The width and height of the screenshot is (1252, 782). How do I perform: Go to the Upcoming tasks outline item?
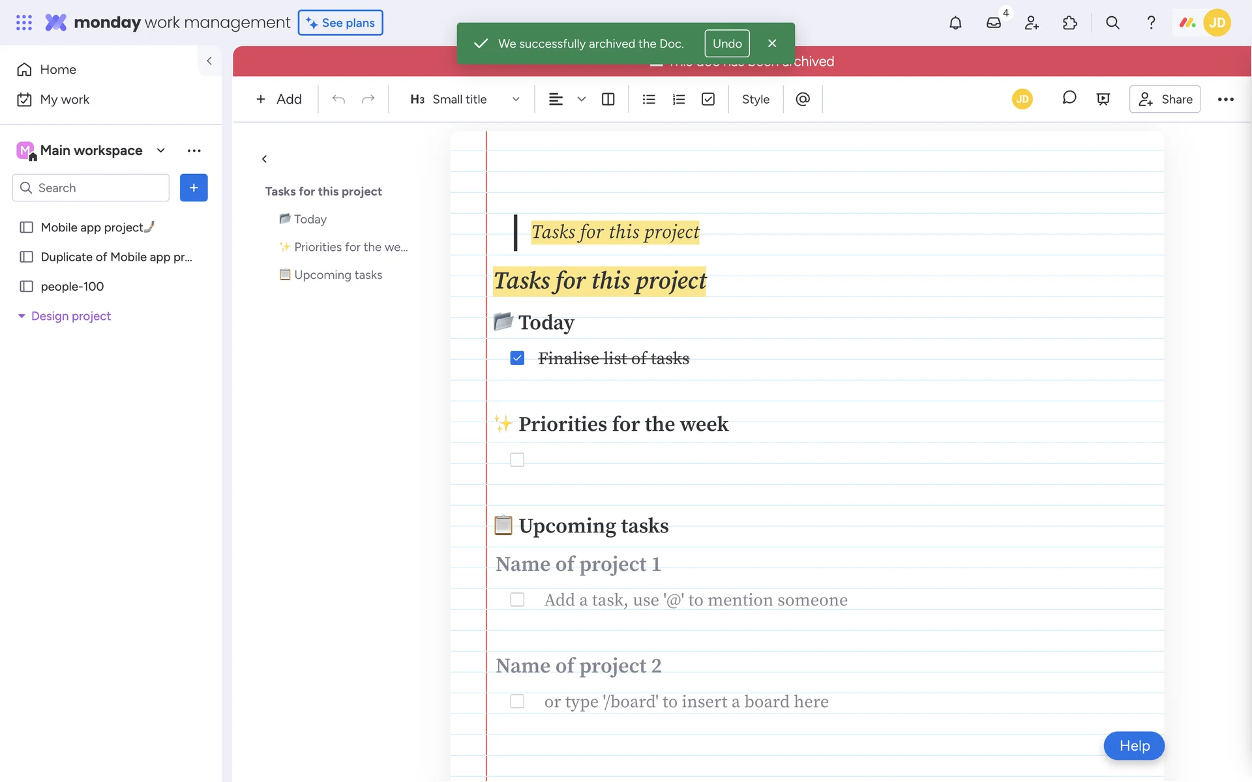(338, 275)
